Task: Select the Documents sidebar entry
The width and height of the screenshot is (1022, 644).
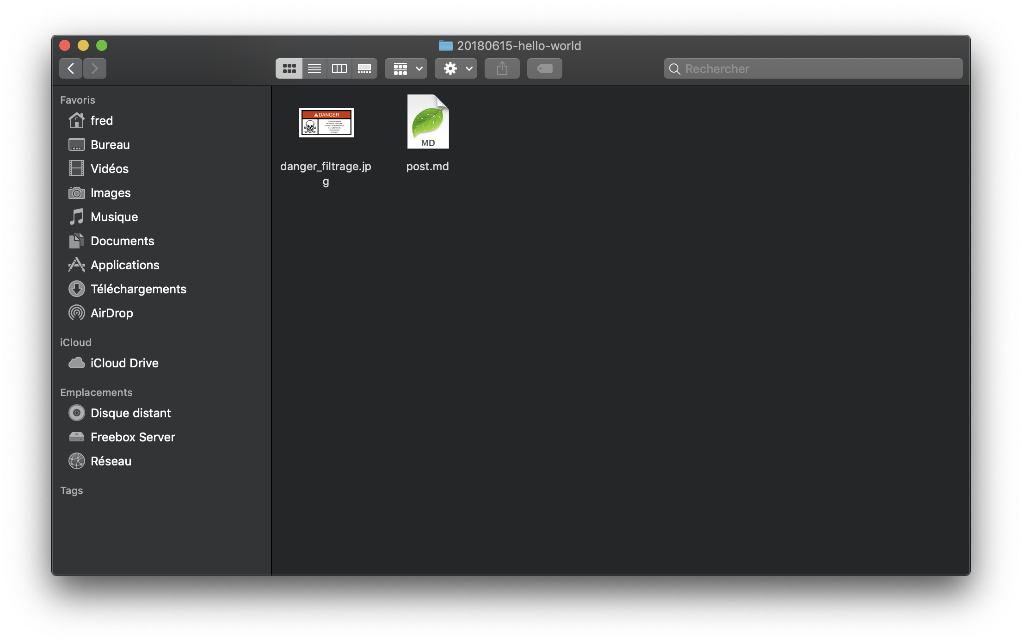Action: (x=123, y=241)
